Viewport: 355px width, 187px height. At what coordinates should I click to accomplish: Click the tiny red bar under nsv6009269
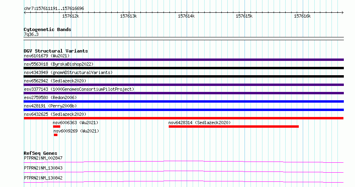coord(56,135)
